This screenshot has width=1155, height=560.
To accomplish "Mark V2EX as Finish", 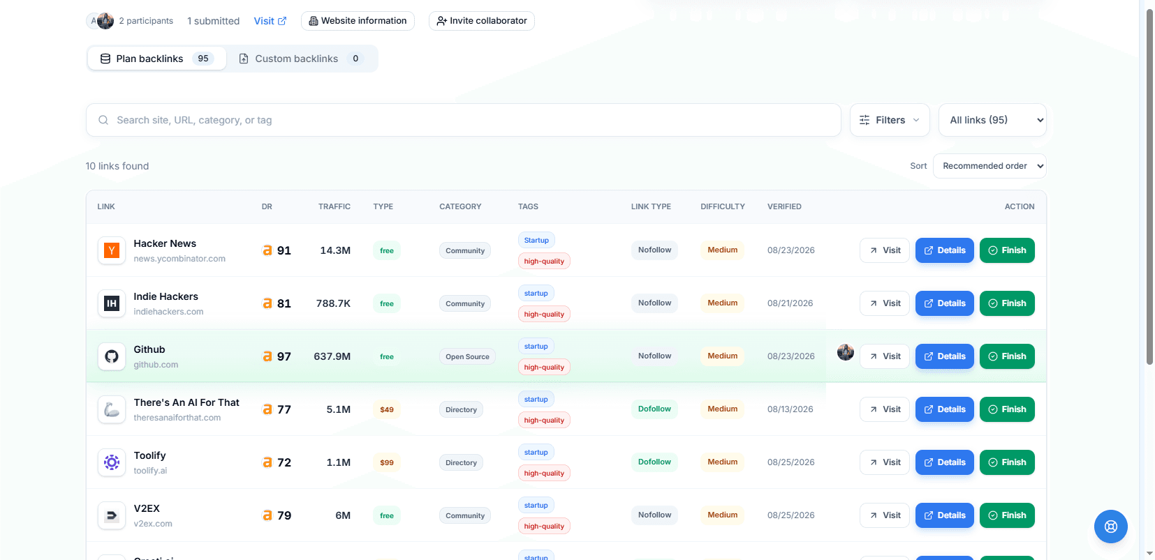I will pos(1007,515).
